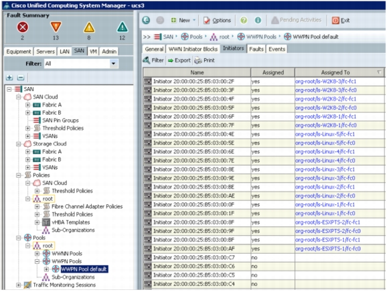Open the Filter All dropdown
This screenshot has height=292, width=387.
pos(81,64)
